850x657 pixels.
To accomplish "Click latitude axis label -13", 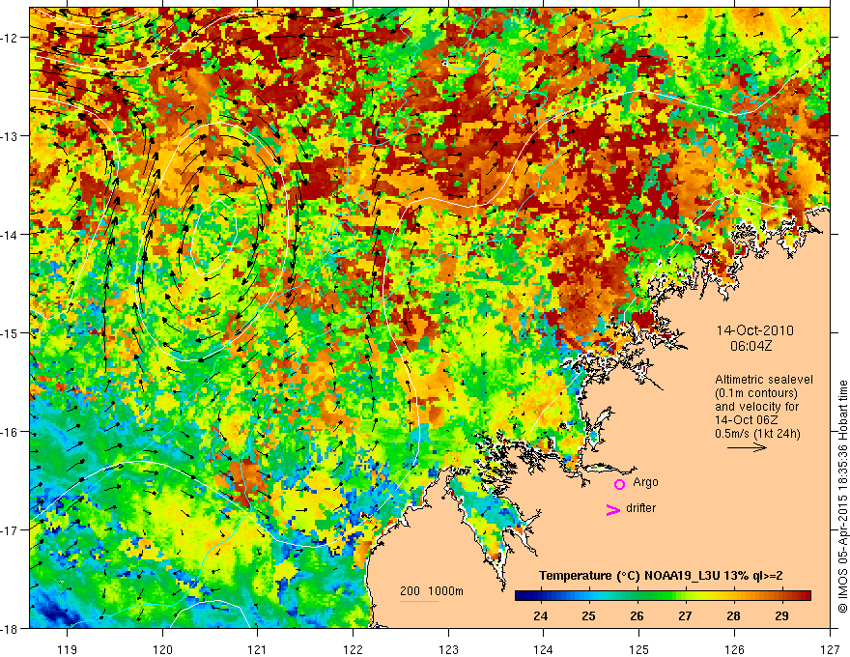I will click(x=11, y=136).
